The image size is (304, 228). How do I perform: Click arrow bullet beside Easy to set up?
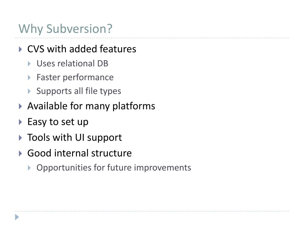click(x=20, y=122)
